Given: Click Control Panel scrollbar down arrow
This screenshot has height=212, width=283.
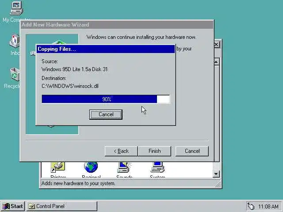Looking at the screenshot, I should [216, 174].
